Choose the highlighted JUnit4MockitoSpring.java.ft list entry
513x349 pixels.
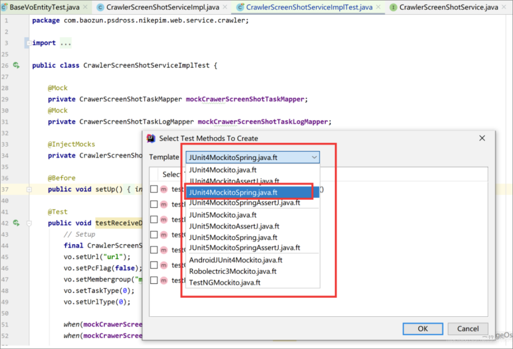pyautogui.click(x=253, y=192)
